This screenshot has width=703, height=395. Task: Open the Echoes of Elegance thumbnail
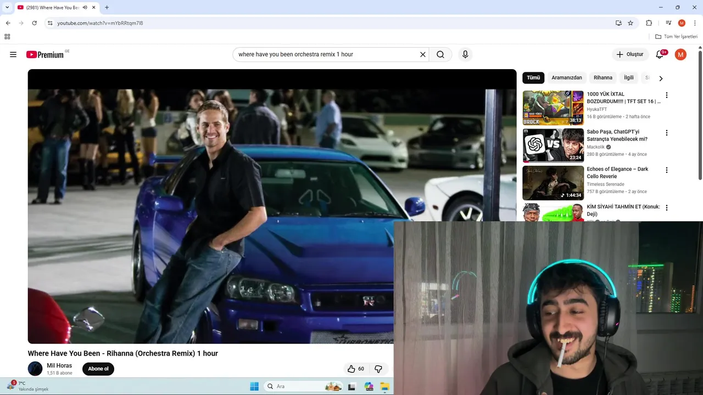tap(553, 183)
